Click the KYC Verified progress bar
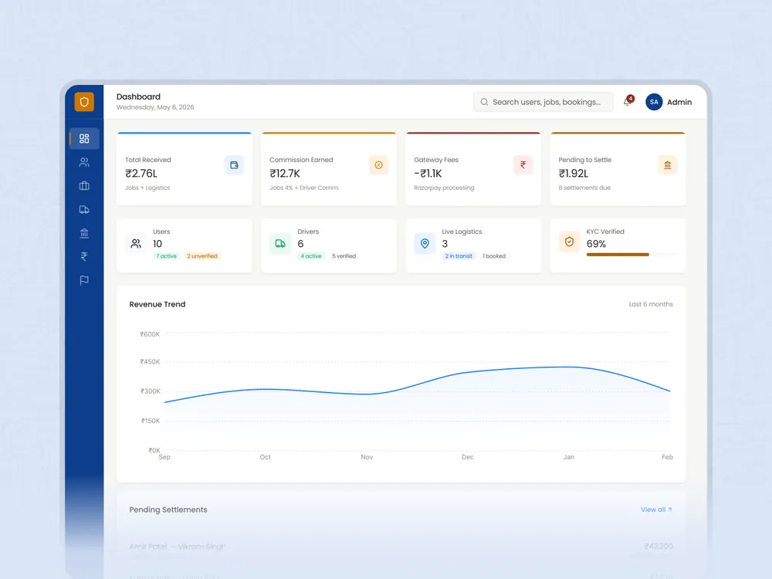Viewport: 772px width, 579px height. click(x=631, y=255)
